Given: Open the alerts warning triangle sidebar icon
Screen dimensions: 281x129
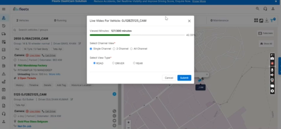Looking at the screenshot, I should pyautogui.click(x=4, y=74).
